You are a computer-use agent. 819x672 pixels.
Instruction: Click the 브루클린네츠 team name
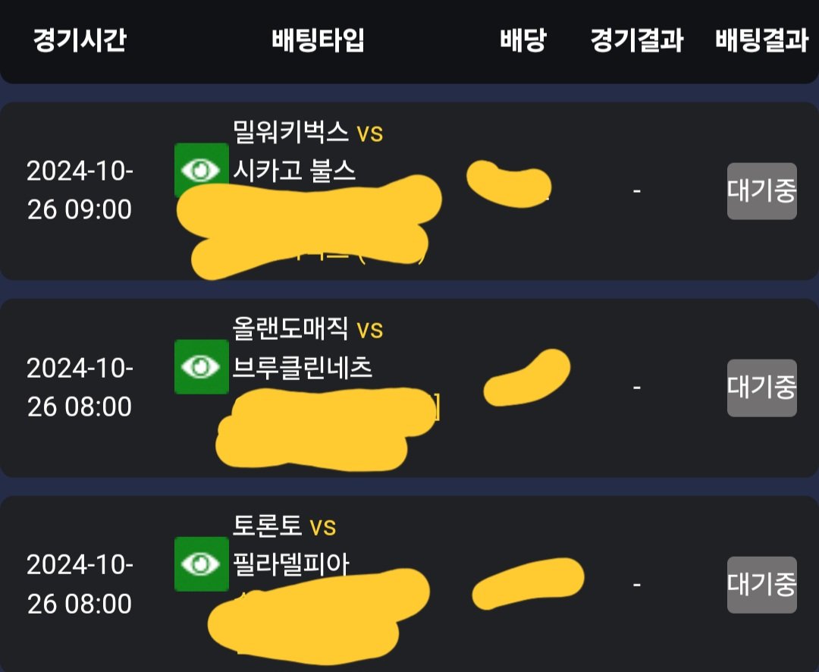pos(303,368)
